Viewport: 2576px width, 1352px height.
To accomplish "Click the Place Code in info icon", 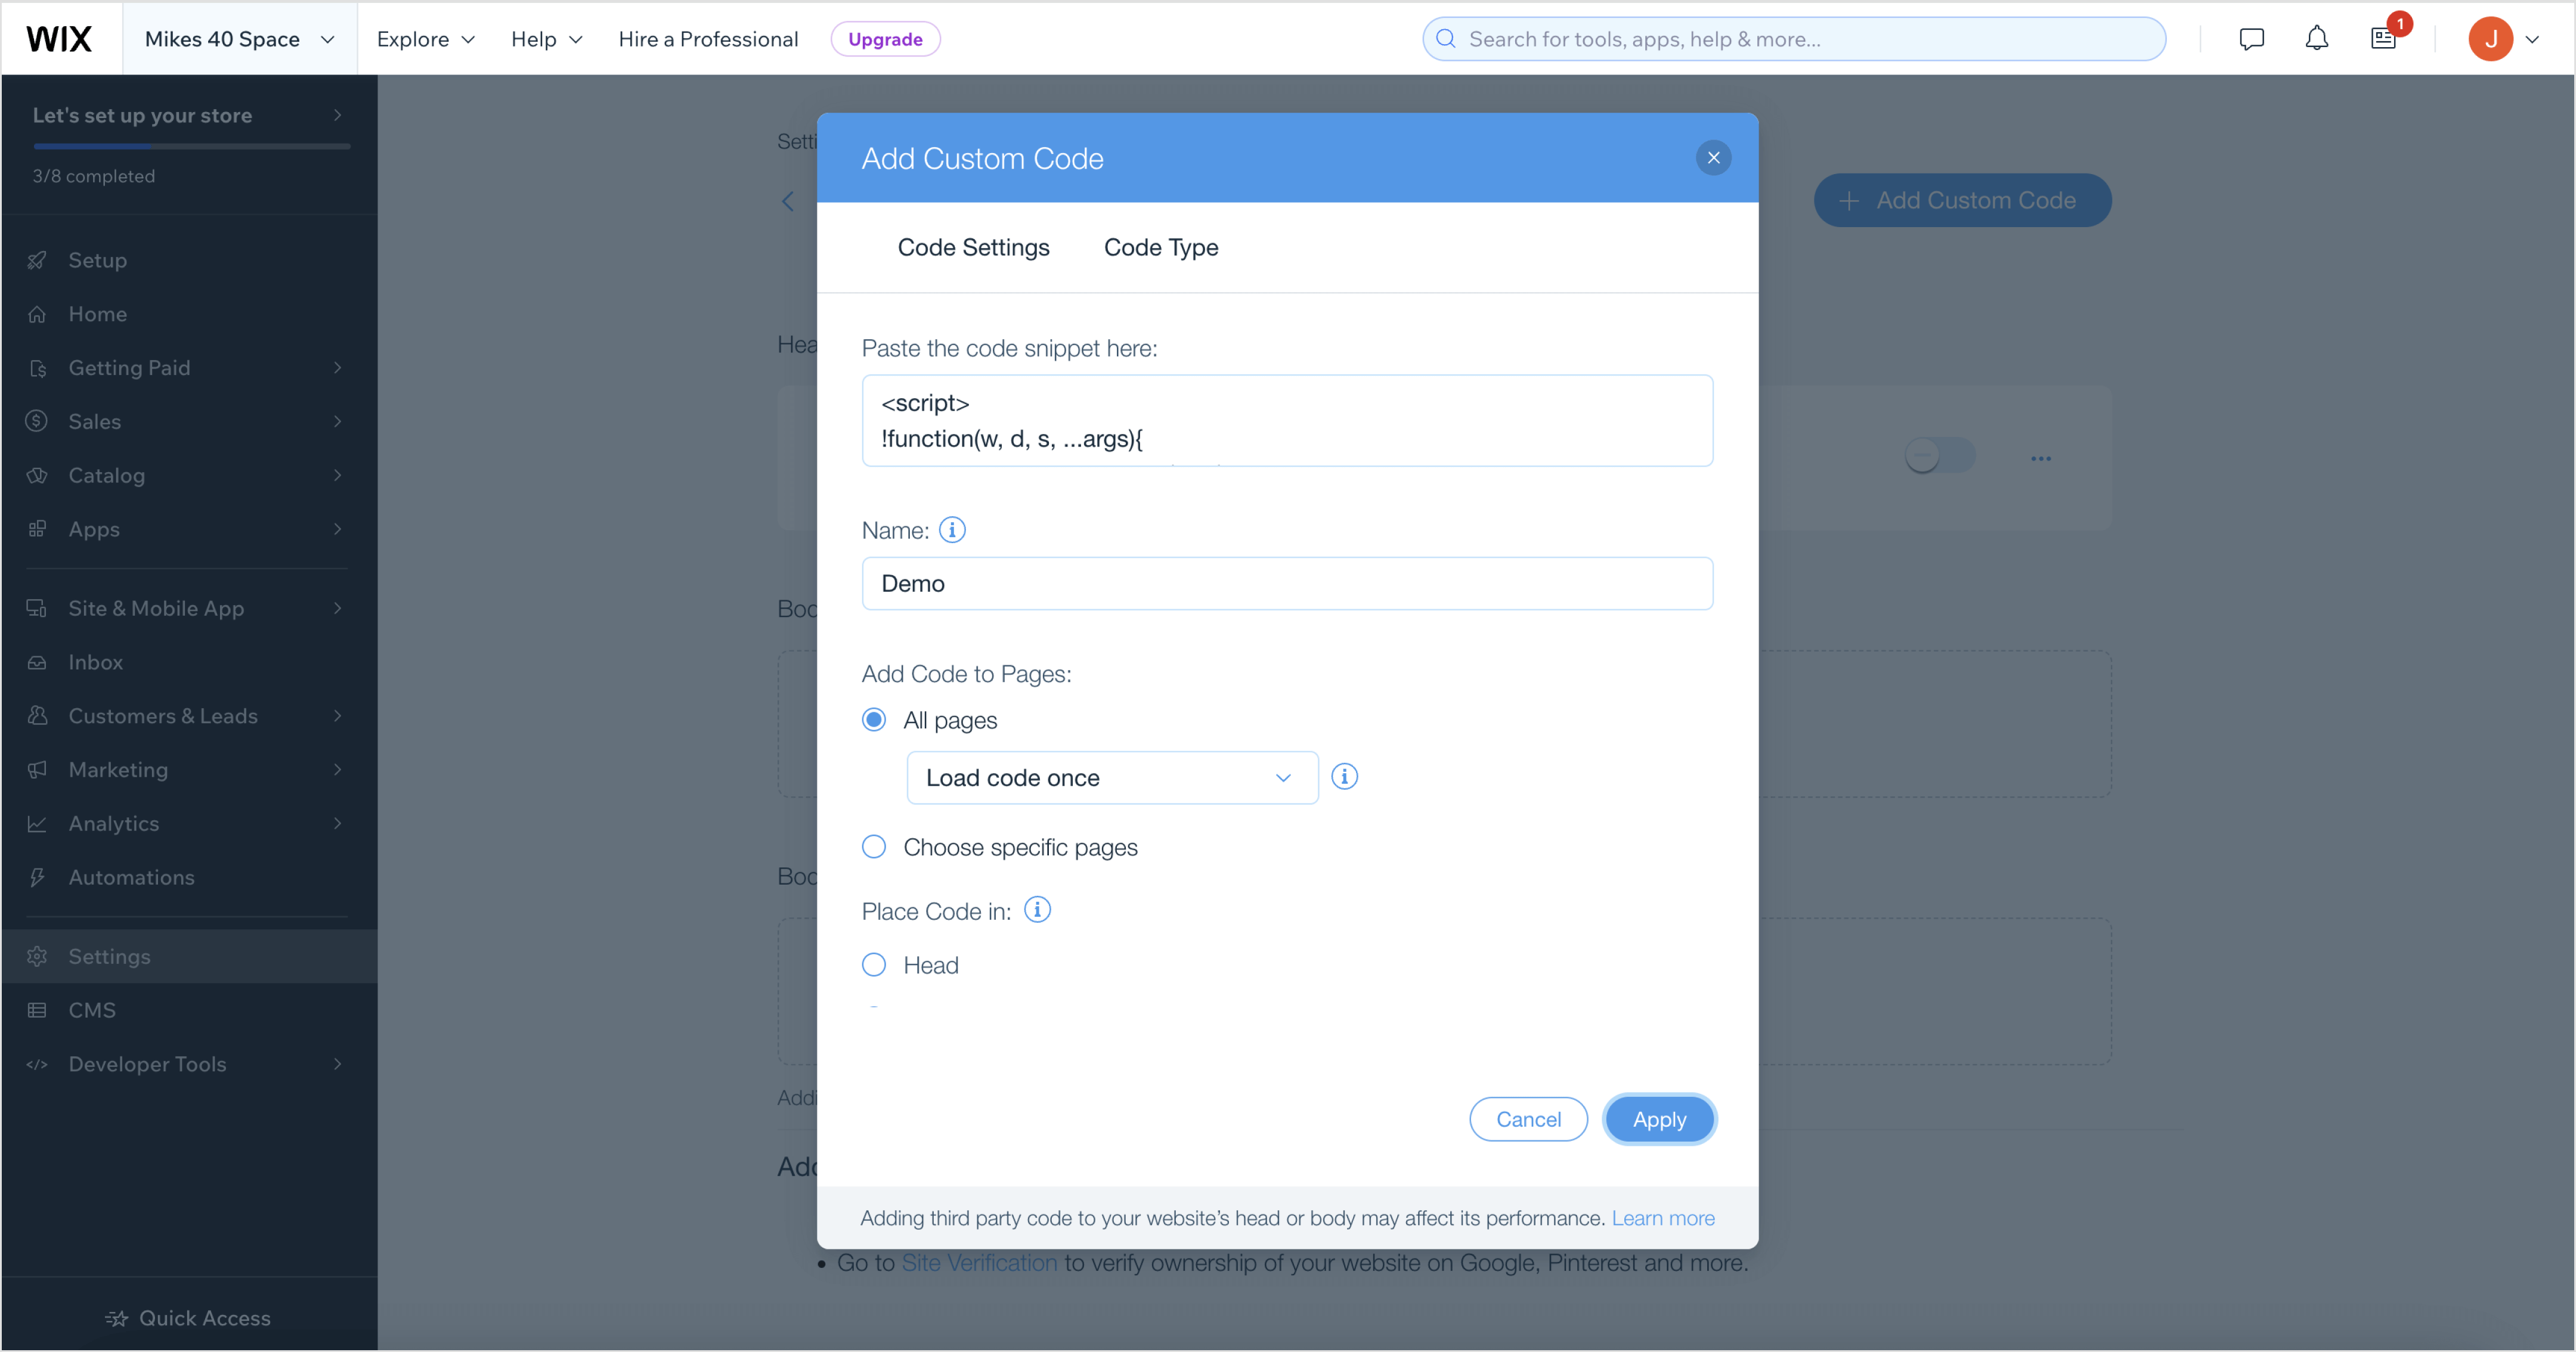I will click(1037, 910).
